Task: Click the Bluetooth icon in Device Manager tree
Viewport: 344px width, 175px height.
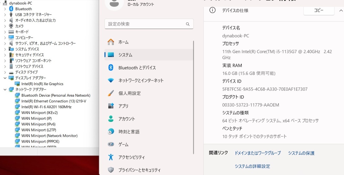Action: point(11,9)
